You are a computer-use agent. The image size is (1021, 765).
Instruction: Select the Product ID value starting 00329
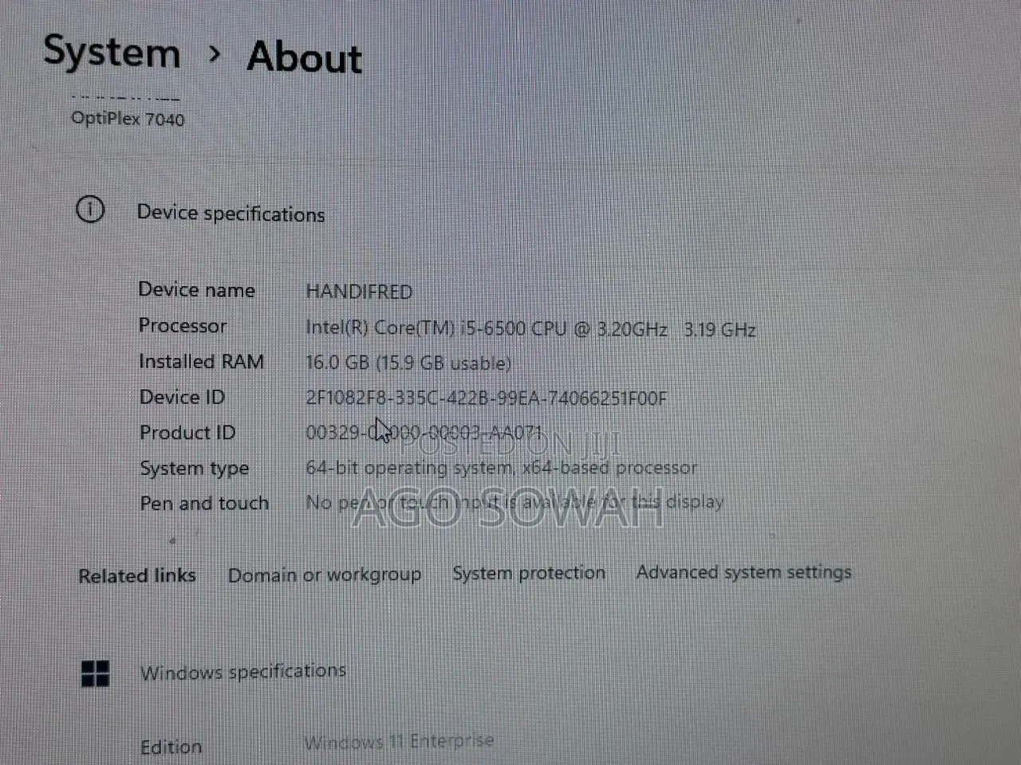tap(424, 433)
